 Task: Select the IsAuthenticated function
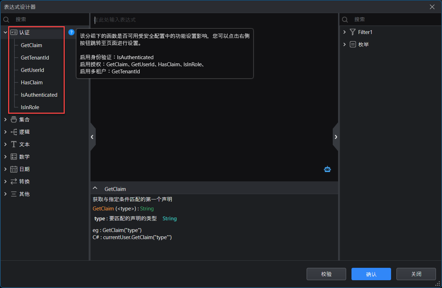tap(39, 95)
